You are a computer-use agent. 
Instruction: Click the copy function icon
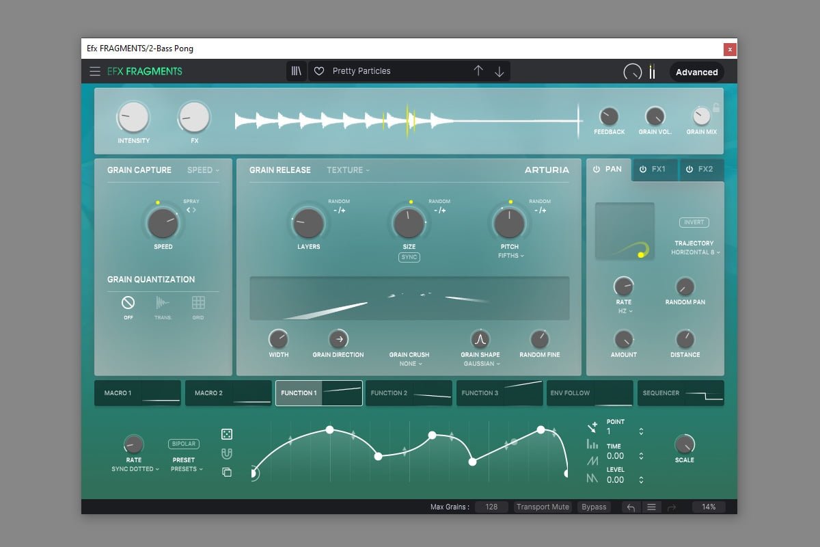[x=227, y=472]
